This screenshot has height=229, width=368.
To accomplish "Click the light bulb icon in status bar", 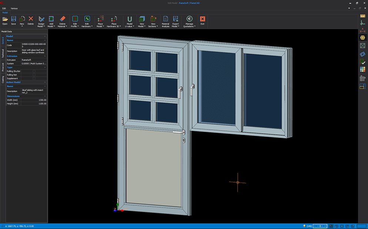I will coord(304,226).
